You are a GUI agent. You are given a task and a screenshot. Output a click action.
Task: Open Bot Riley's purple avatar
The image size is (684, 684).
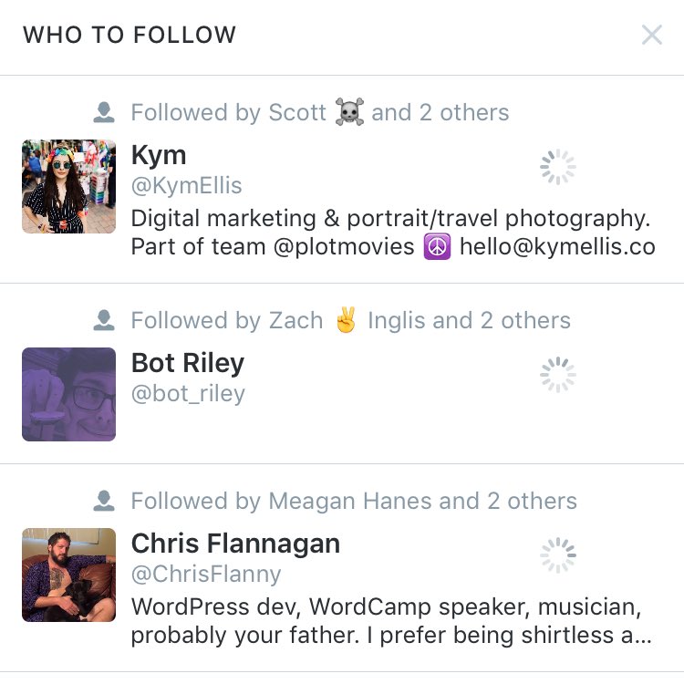click(x=69, y=394)
